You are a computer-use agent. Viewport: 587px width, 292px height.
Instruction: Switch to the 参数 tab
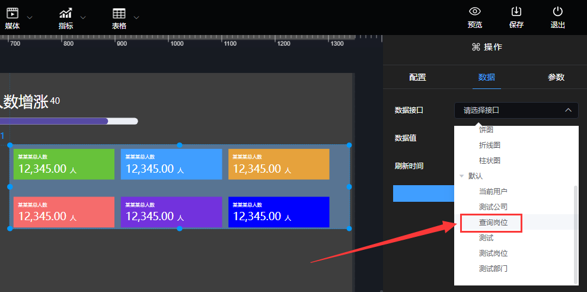556,77
